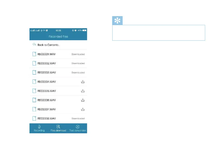217x154 pixels.
Task: Tap the file icon of REC0003.WAV
Action: [x=34, y=72]
